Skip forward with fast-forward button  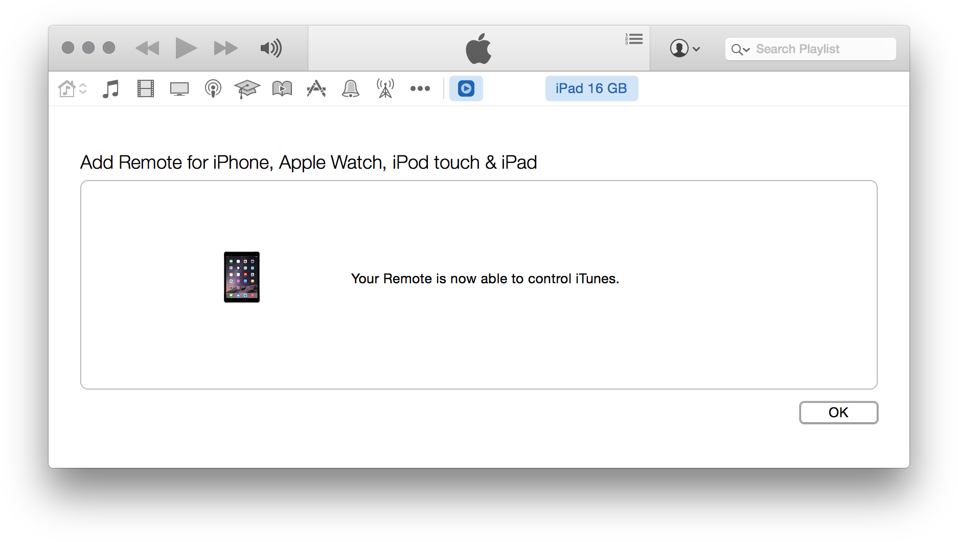coord(225,48)
